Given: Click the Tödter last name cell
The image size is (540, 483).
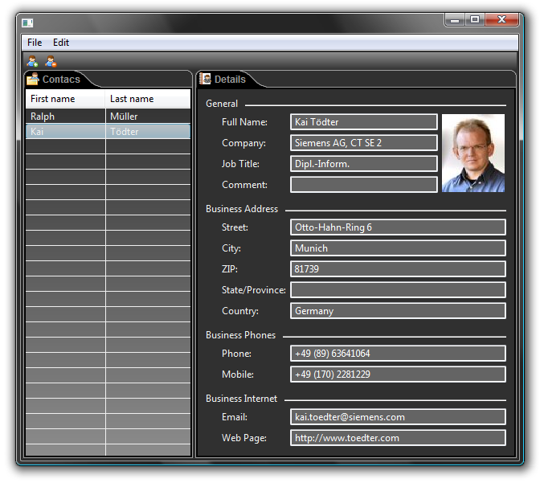Looking at the screenshot, I should click(148, 131).
